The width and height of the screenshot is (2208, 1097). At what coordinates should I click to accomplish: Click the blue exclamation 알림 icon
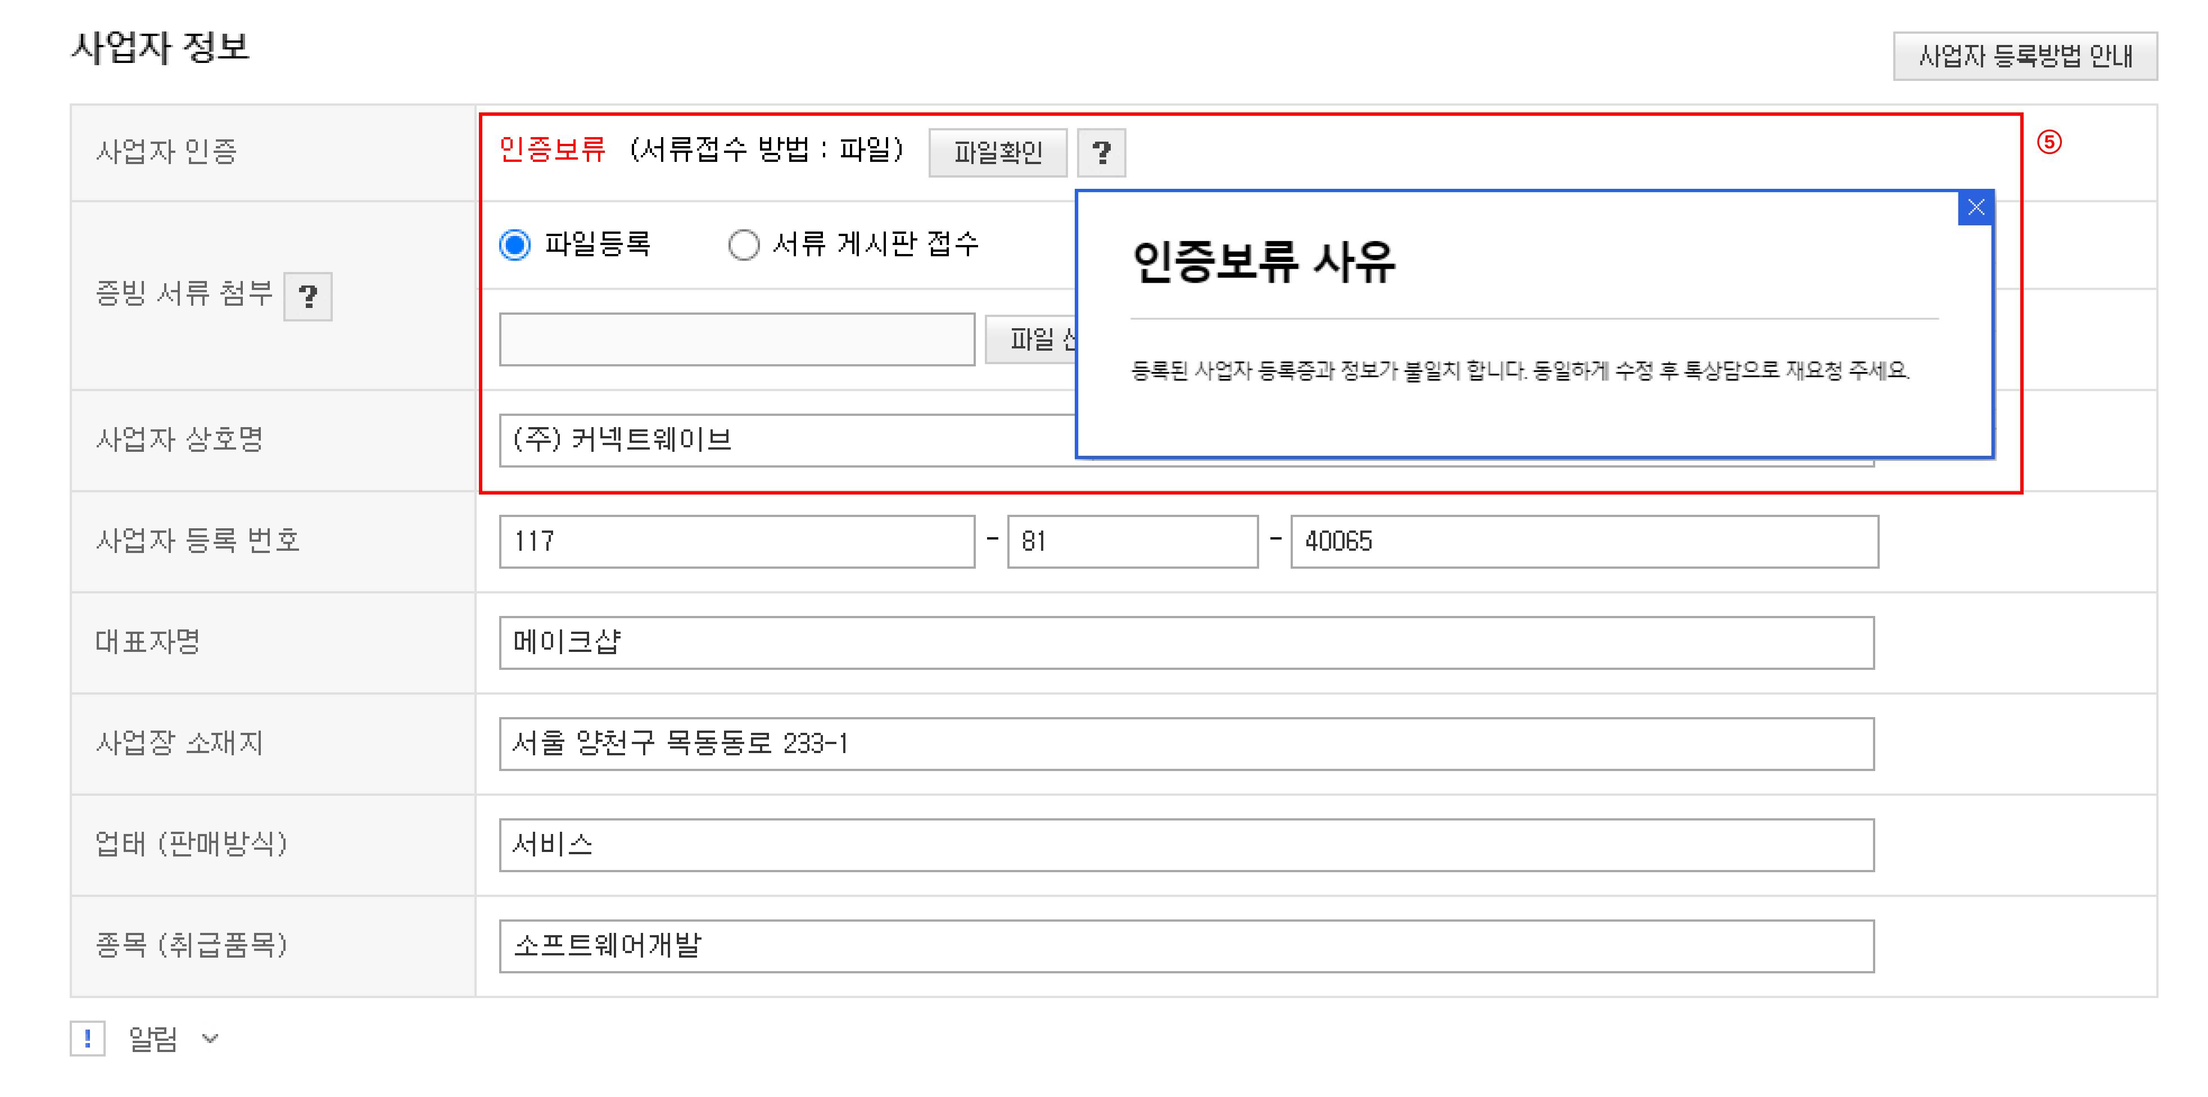[x=88, y=1039]
